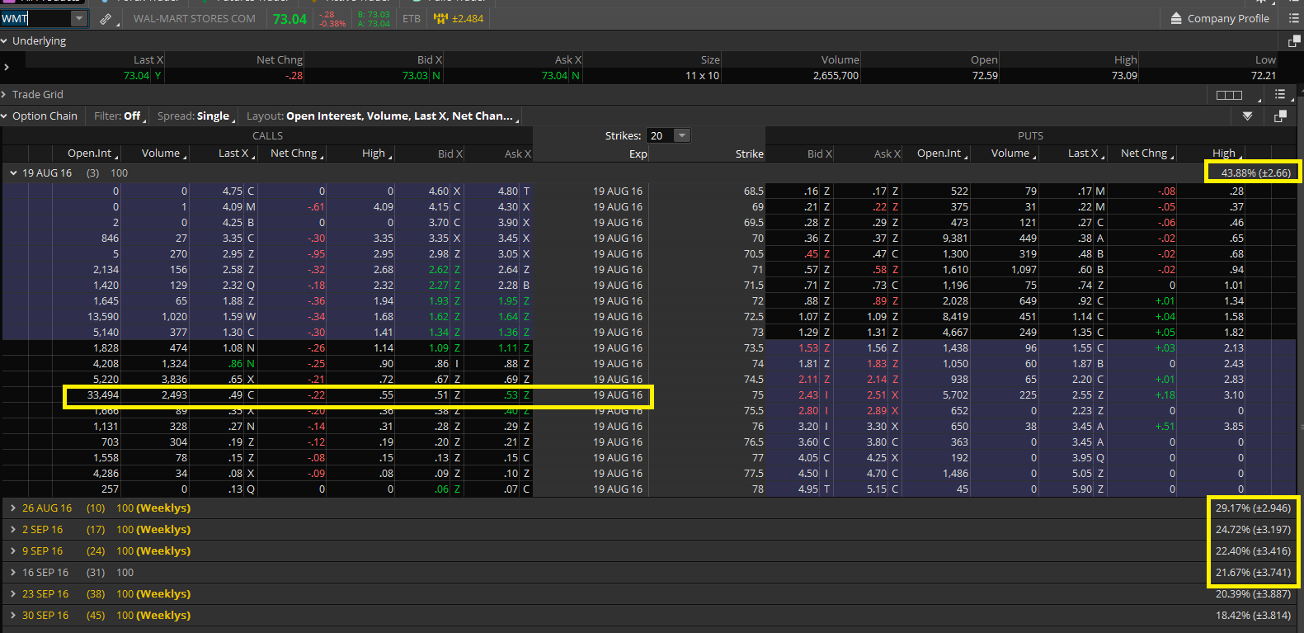Click the underlying Volume value 2,655,700

(836, 76)
